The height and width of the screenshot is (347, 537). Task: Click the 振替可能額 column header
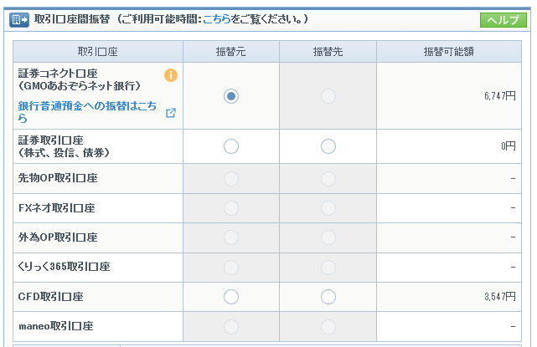[x=449, y=52]
